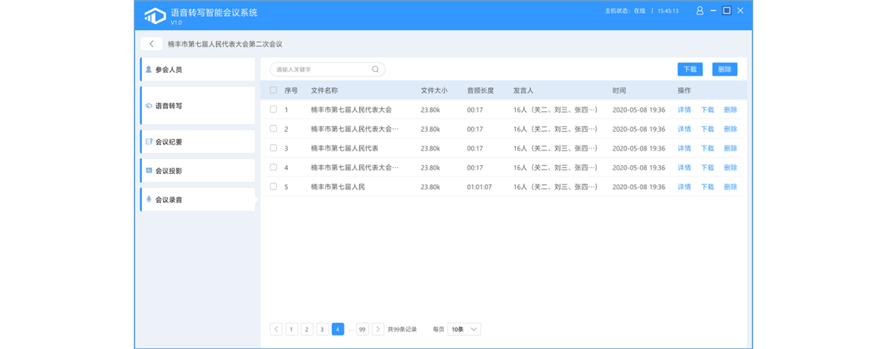The image size is (887, 349).
Task: Select the checkbox for row 5
Action: 274,186
